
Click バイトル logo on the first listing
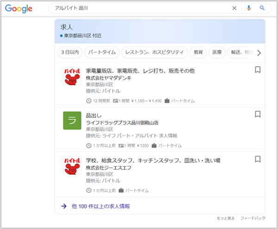72,76
